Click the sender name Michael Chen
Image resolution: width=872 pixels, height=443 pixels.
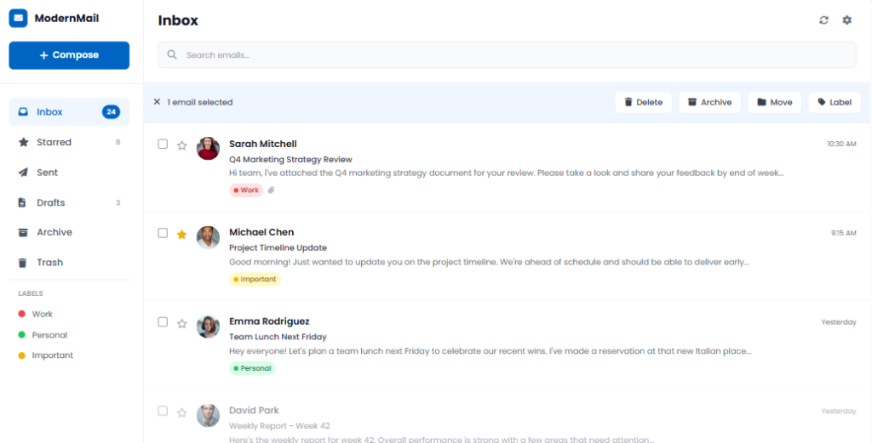[261, 232]
